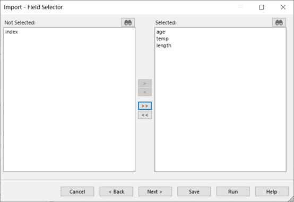This screenshot has height=202, width=294.
Task: Select the length field in Selected list
Action: pos(163,46)
